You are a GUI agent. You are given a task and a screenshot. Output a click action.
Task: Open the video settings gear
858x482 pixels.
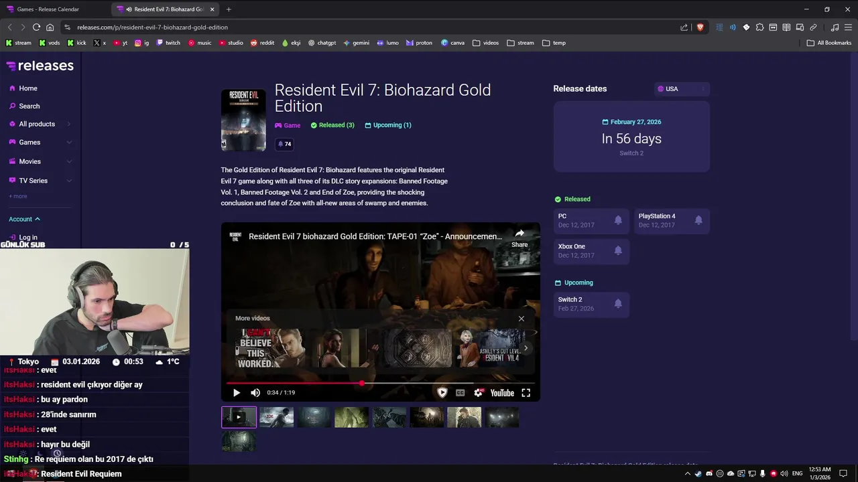[479, 393]
